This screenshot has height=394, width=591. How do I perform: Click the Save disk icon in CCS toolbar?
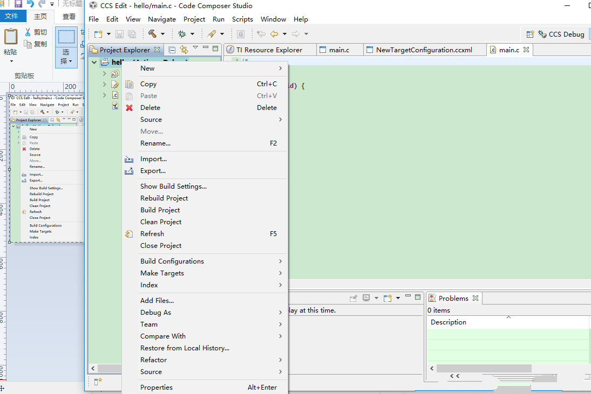[119, 34]
